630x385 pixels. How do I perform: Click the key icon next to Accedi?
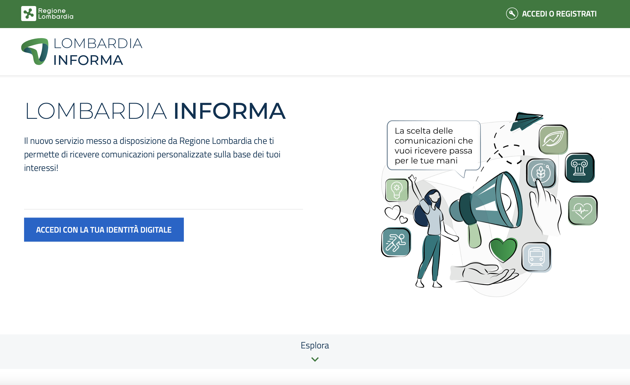coord(512,14)
